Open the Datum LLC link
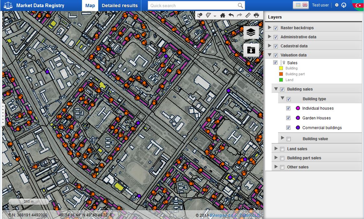Image resolution: width=364 pixels, height=219 pixels. pyautogui.click(x=250, y=215)
